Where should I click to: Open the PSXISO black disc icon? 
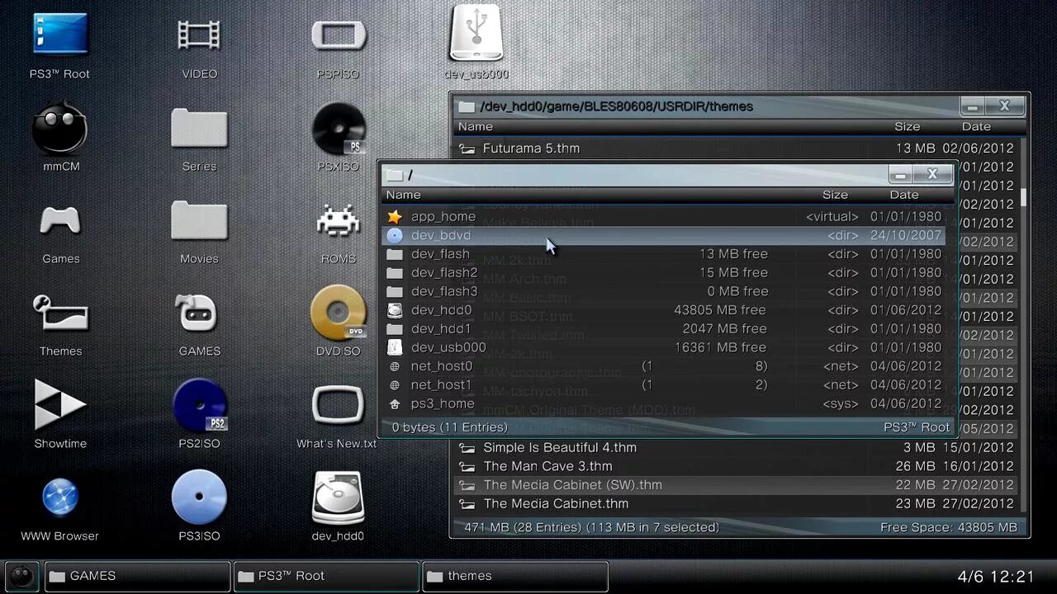[339, 129]
